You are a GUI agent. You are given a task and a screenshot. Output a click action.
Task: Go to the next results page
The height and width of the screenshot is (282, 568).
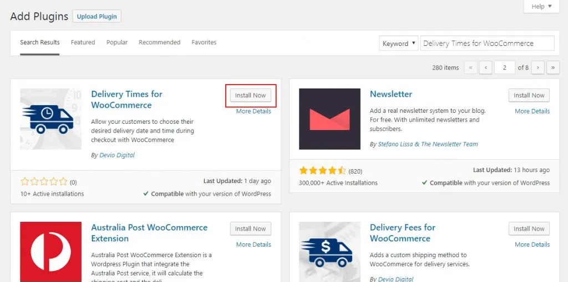coord(538,67)
